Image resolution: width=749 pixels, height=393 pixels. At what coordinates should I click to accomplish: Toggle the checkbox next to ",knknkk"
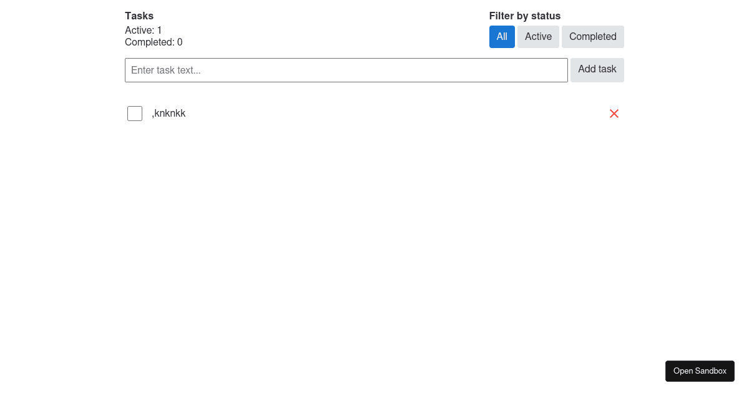point(135,114)
